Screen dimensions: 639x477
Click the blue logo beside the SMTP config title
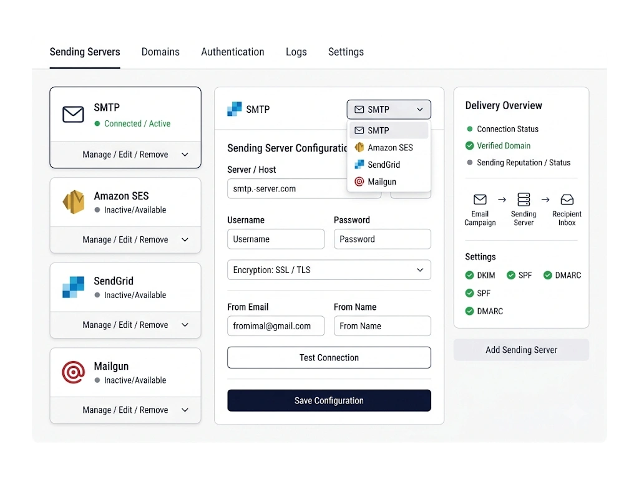[x=235, y=109]
